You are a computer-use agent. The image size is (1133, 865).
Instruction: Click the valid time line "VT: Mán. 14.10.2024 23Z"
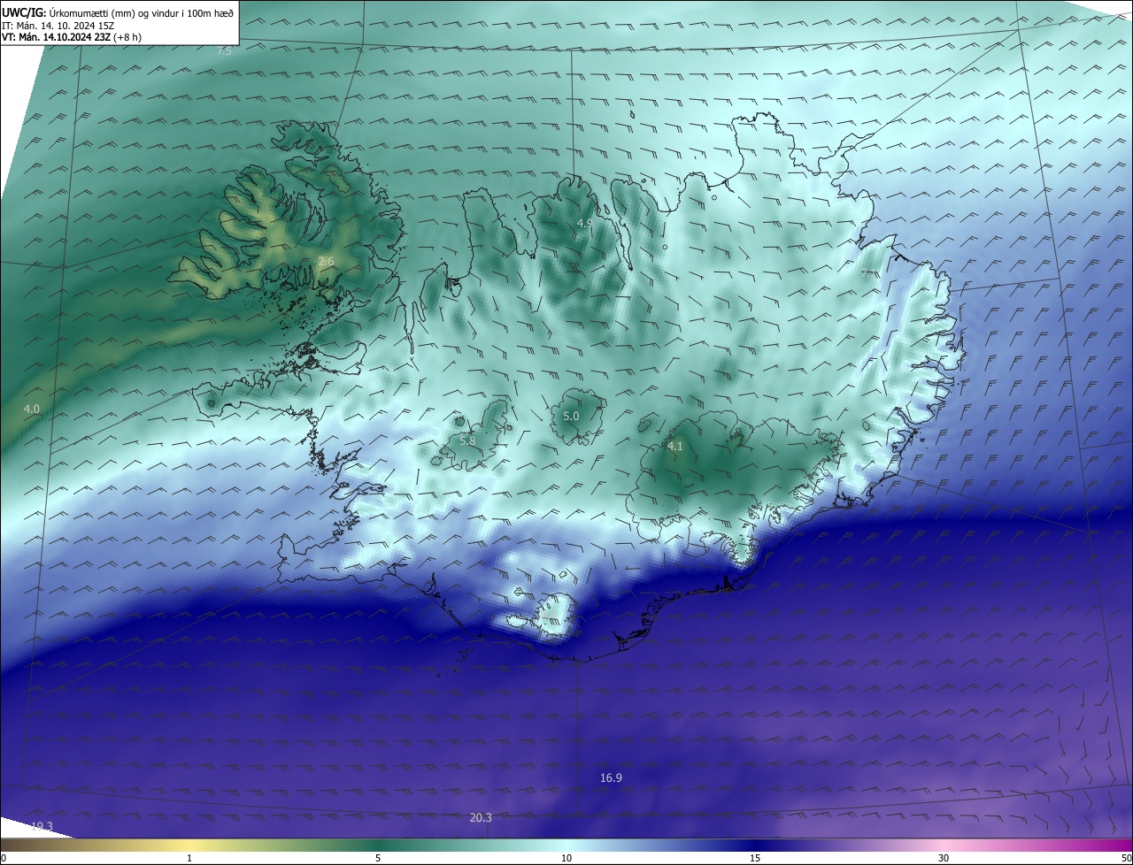click(x=56, y=37)
